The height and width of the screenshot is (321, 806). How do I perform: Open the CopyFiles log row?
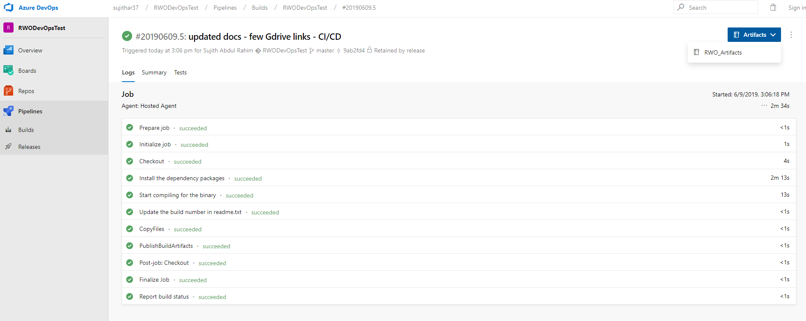(459, 229)
